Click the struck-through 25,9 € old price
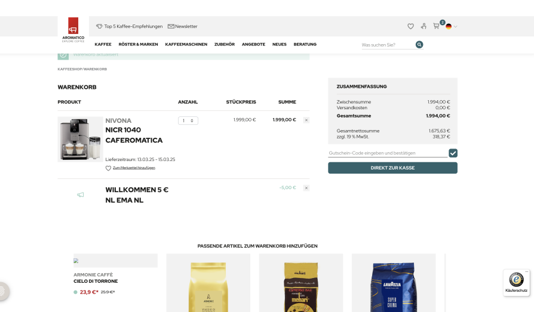 108,292
